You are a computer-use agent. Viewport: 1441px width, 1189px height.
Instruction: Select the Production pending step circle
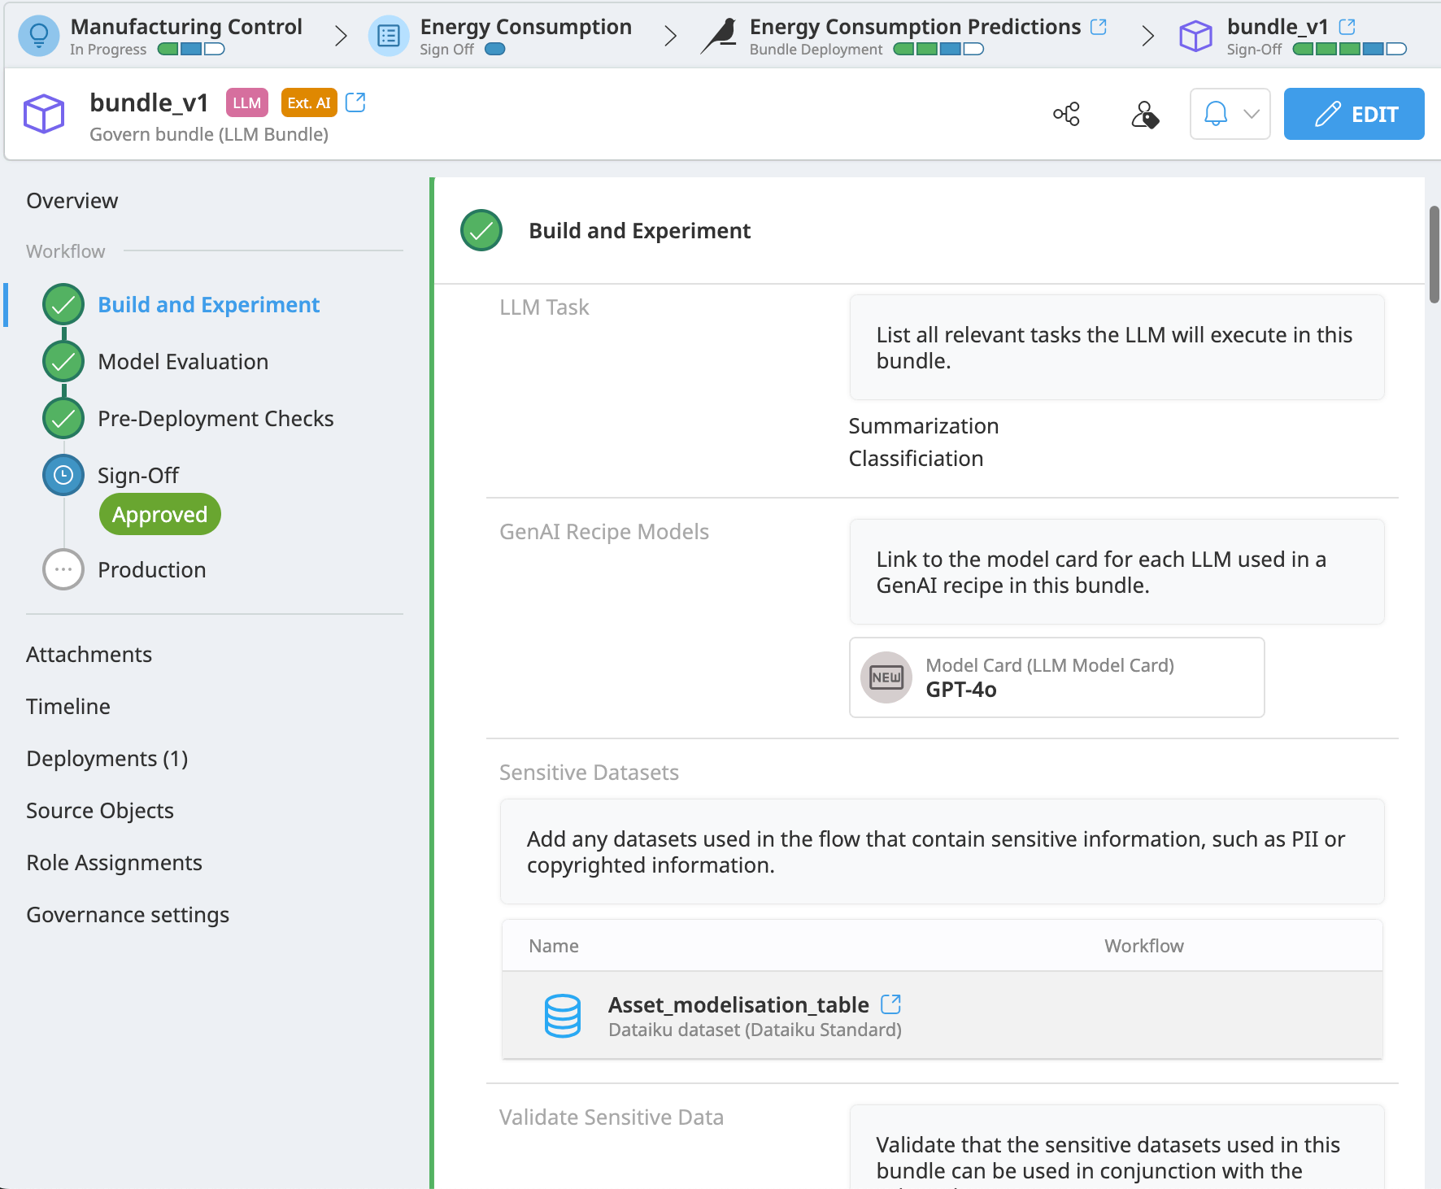63,570
